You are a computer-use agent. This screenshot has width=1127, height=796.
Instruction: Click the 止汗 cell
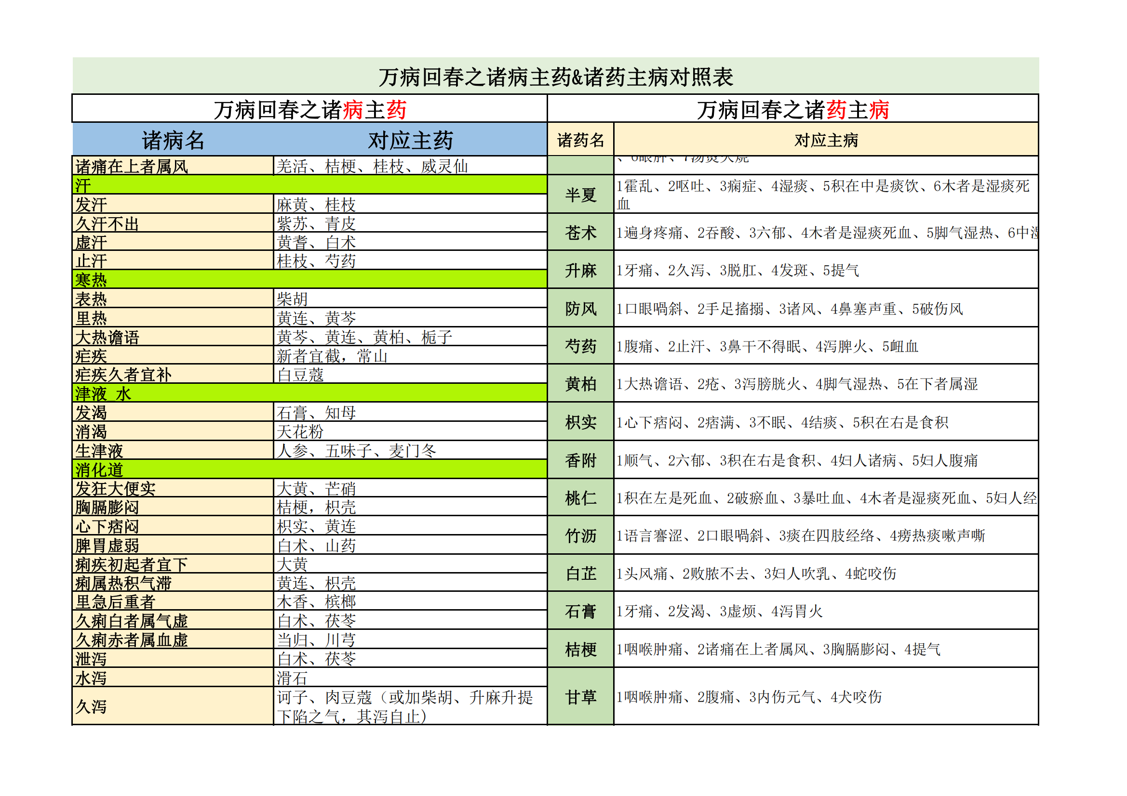pos(173,261)
